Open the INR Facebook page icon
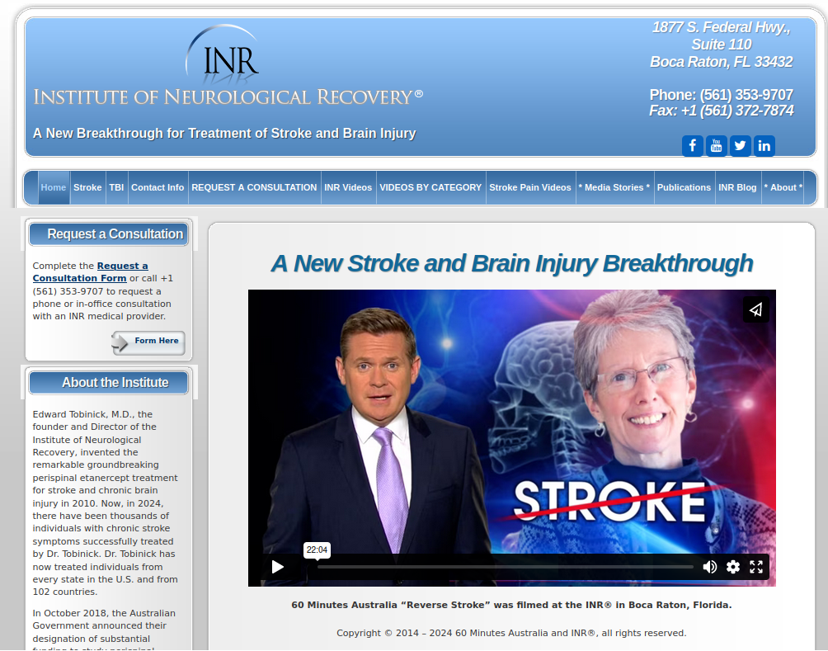 pos(692,146)
